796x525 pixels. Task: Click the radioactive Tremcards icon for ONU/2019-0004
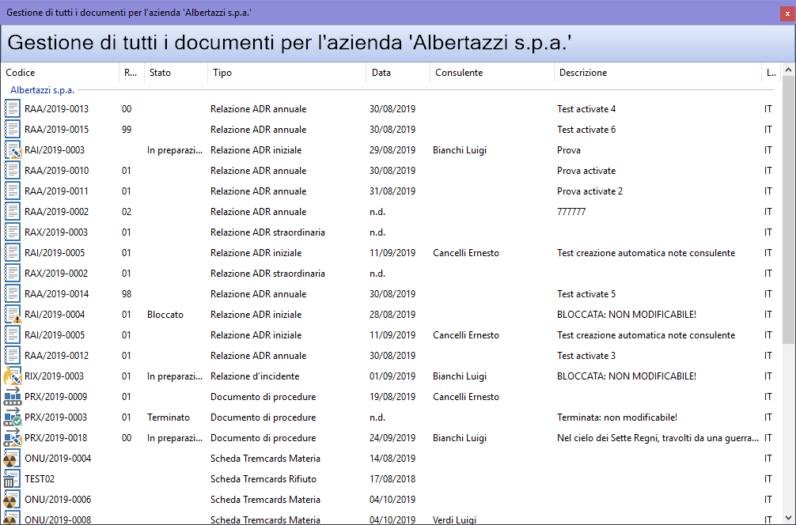click(x=11, y=458)
